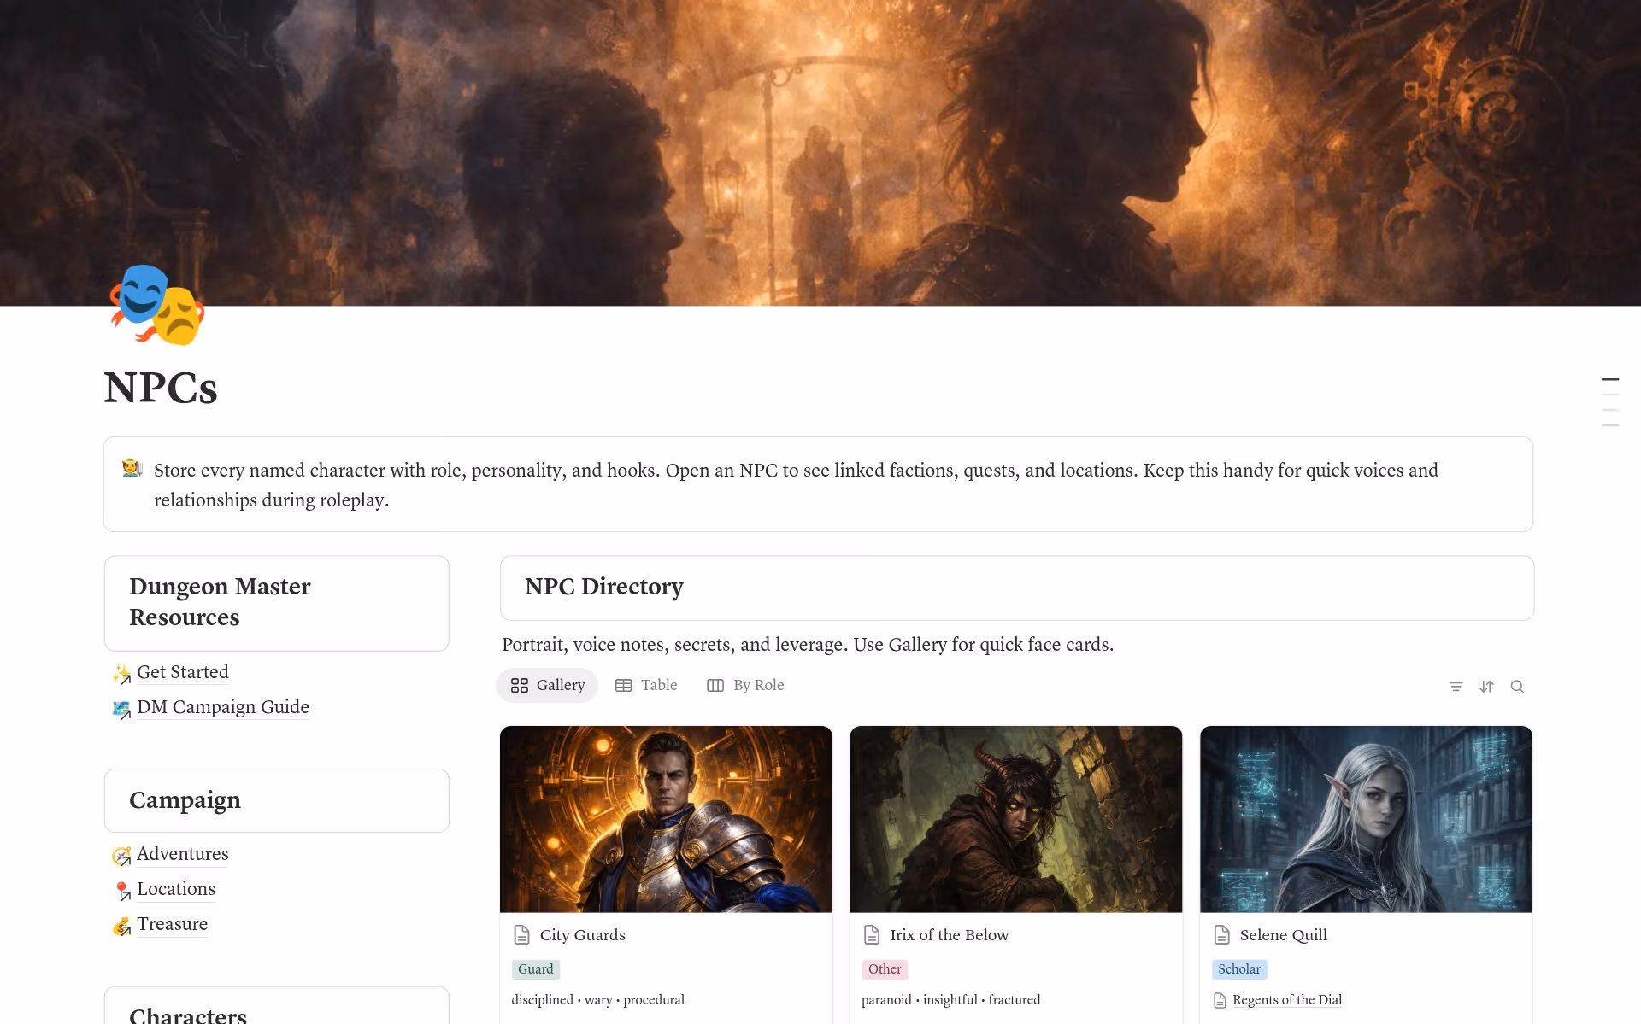The image size is (1641, 1024).
Task: Click the search icon in NPC Directory
Action: (1517, 687)
